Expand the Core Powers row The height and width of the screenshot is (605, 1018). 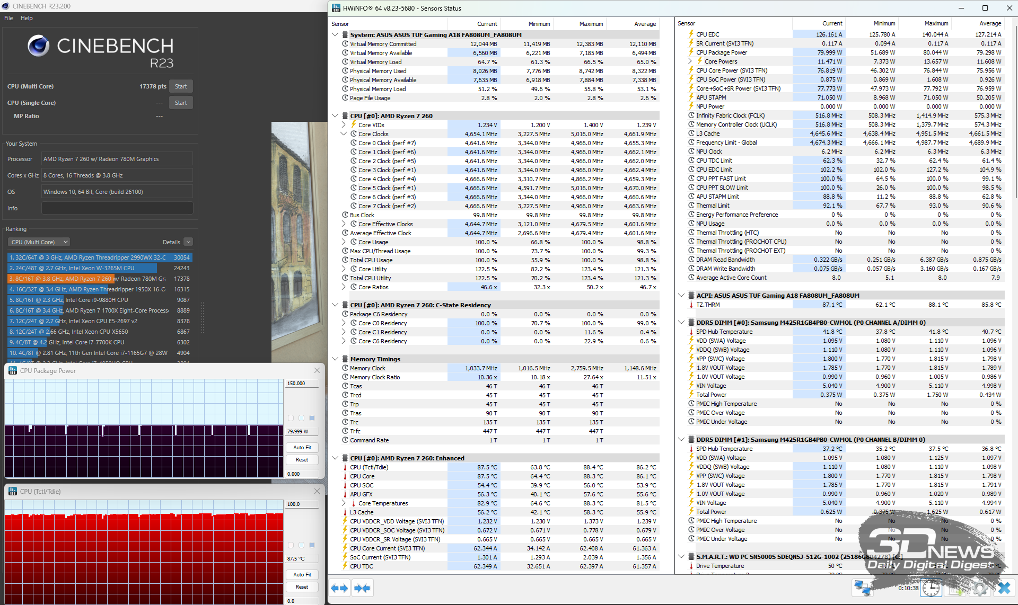(690, 61)
